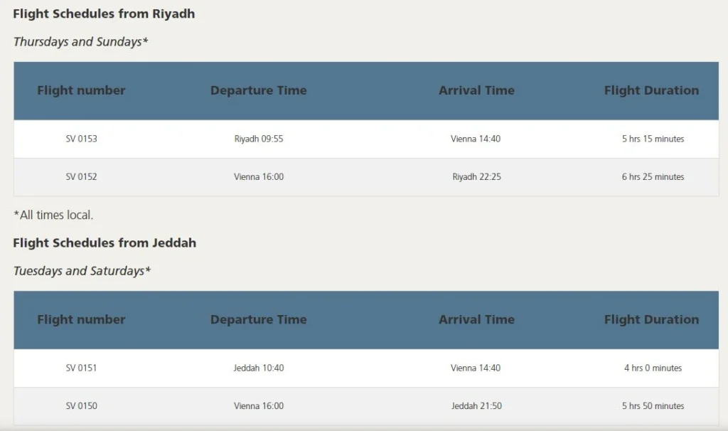
Task: Click the 'Flight Schedules from Riyadh' heading
Action: (x=104, y=14)
